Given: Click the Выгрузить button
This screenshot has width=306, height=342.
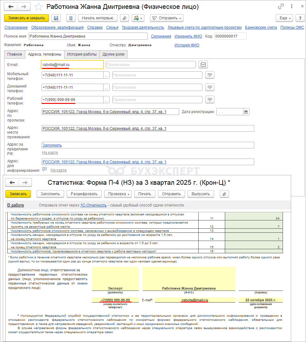Looking at the screenshot, I should (201, 194).
